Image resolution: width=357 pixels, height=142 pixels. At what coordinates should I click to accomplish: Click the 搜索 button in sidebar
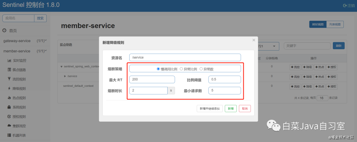point(40,18)
